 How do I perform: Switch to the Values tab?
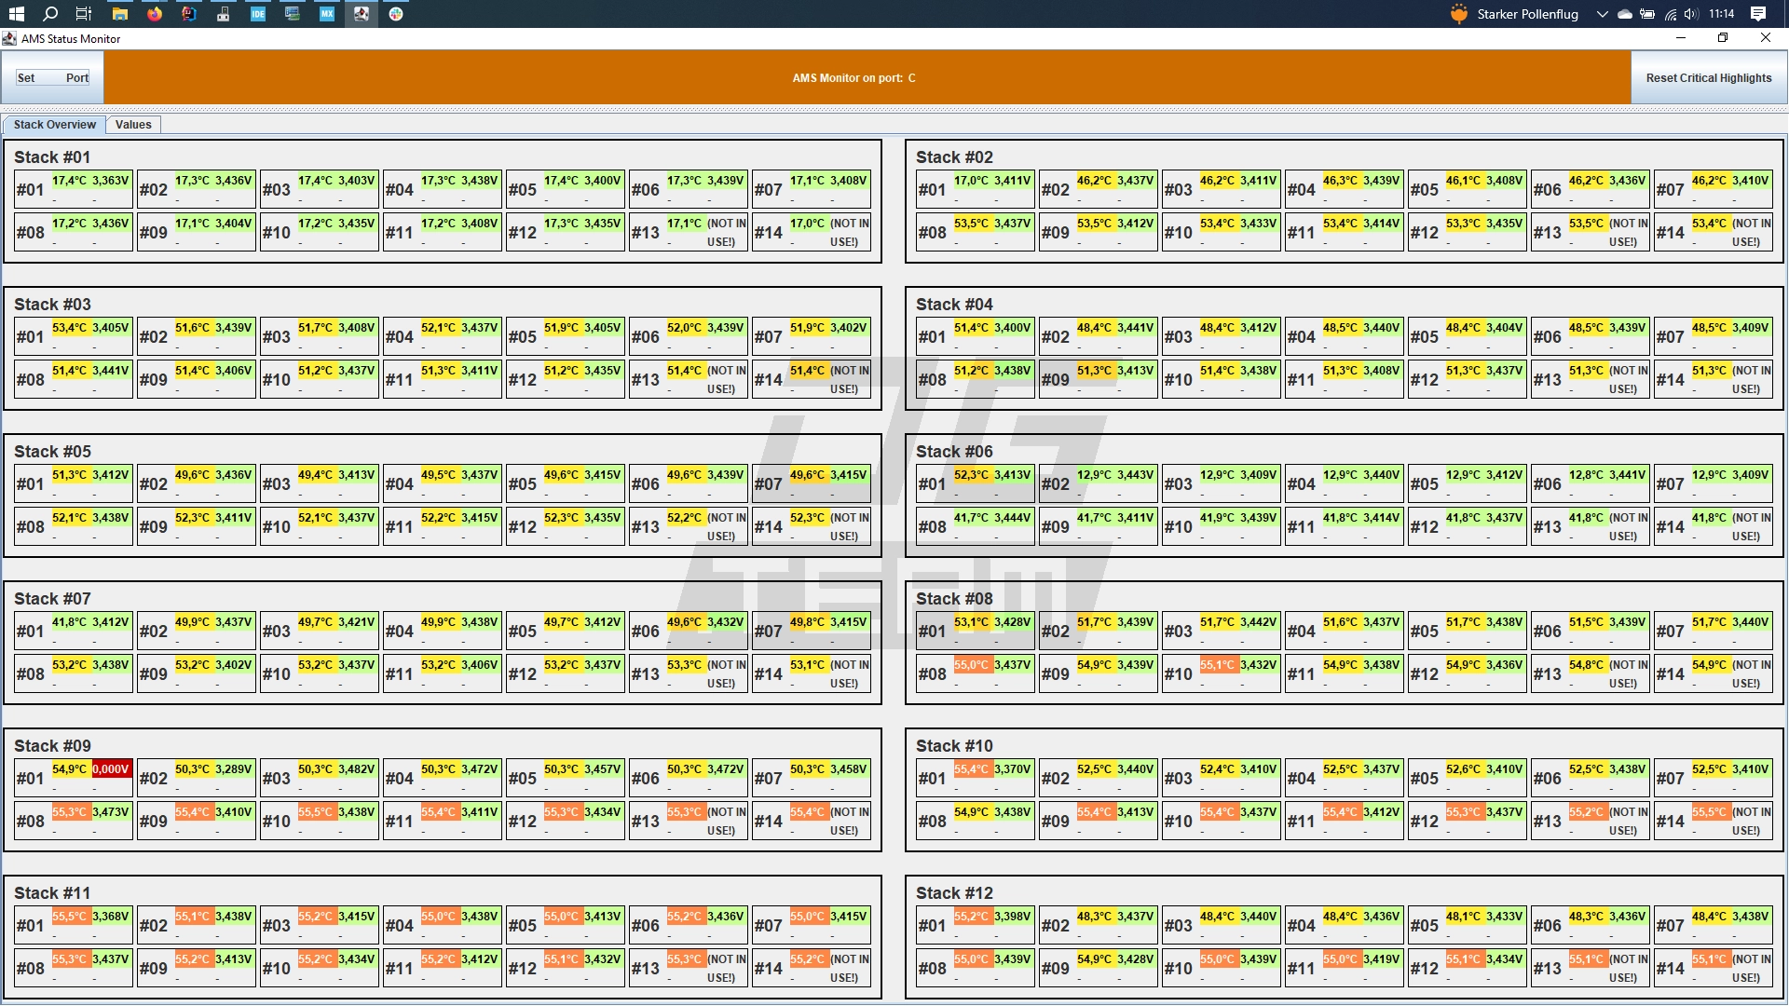click(x=132, y=124)
